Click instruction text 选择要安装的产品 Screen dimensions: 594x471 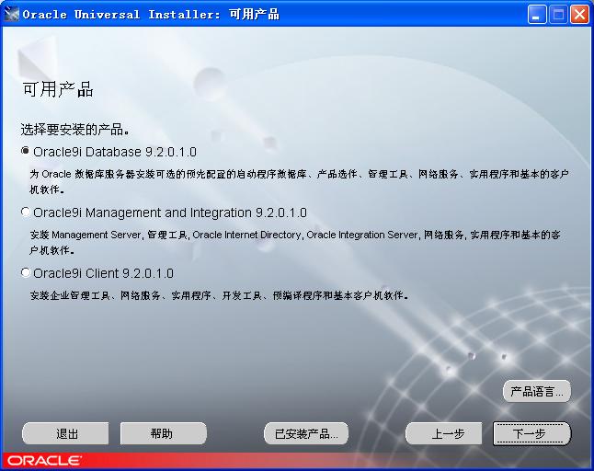[75, 130]
